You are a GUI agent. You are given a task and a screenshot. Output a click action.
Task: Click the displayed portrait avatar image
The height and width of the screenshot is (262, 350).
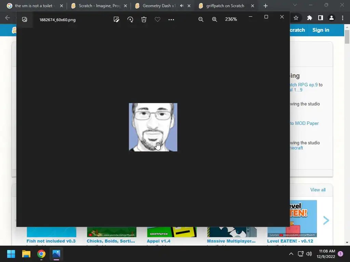[153, 127]
